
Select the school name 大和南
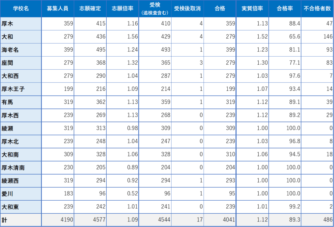tap(10, 154)
